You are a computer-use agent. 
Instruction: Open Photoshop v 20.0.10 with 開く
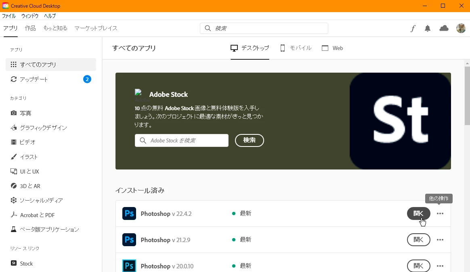click(x=418, y=266)
